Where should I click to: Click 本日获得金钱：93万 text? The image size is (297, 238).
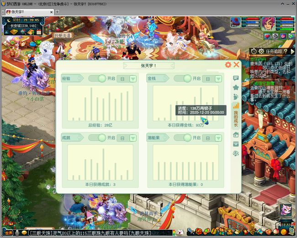click(x=186, y=125)
